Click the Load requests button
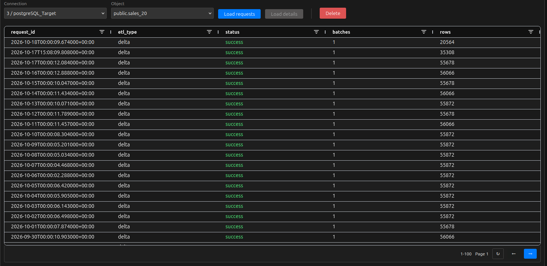The width and height of the screenshot is (547, 266). pyautogui.click(x=239, y=14)
